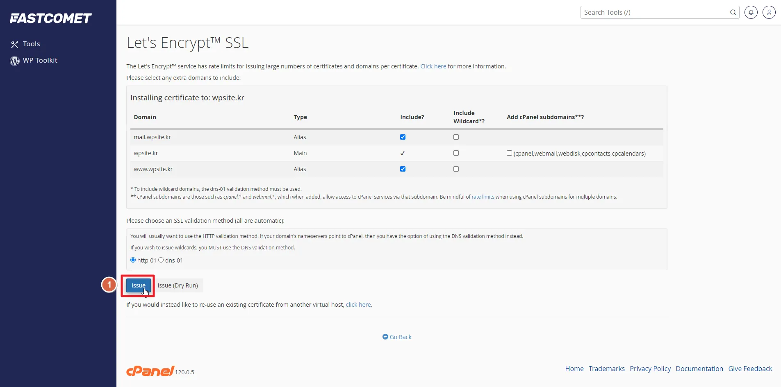
Task: Open the Give Feedback footer link
Action: coord(750,369)
